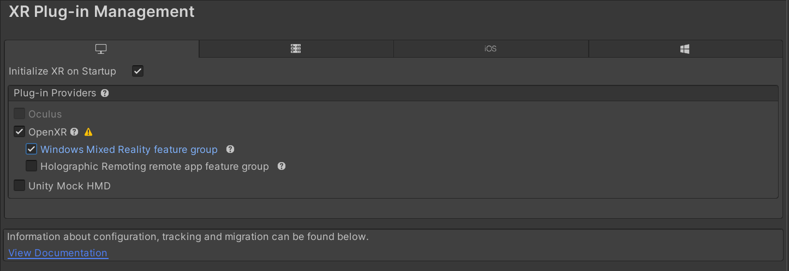Click the Holographic Remoting help icon
This screenshot has height=271, width=789.
tap(282, 166)
